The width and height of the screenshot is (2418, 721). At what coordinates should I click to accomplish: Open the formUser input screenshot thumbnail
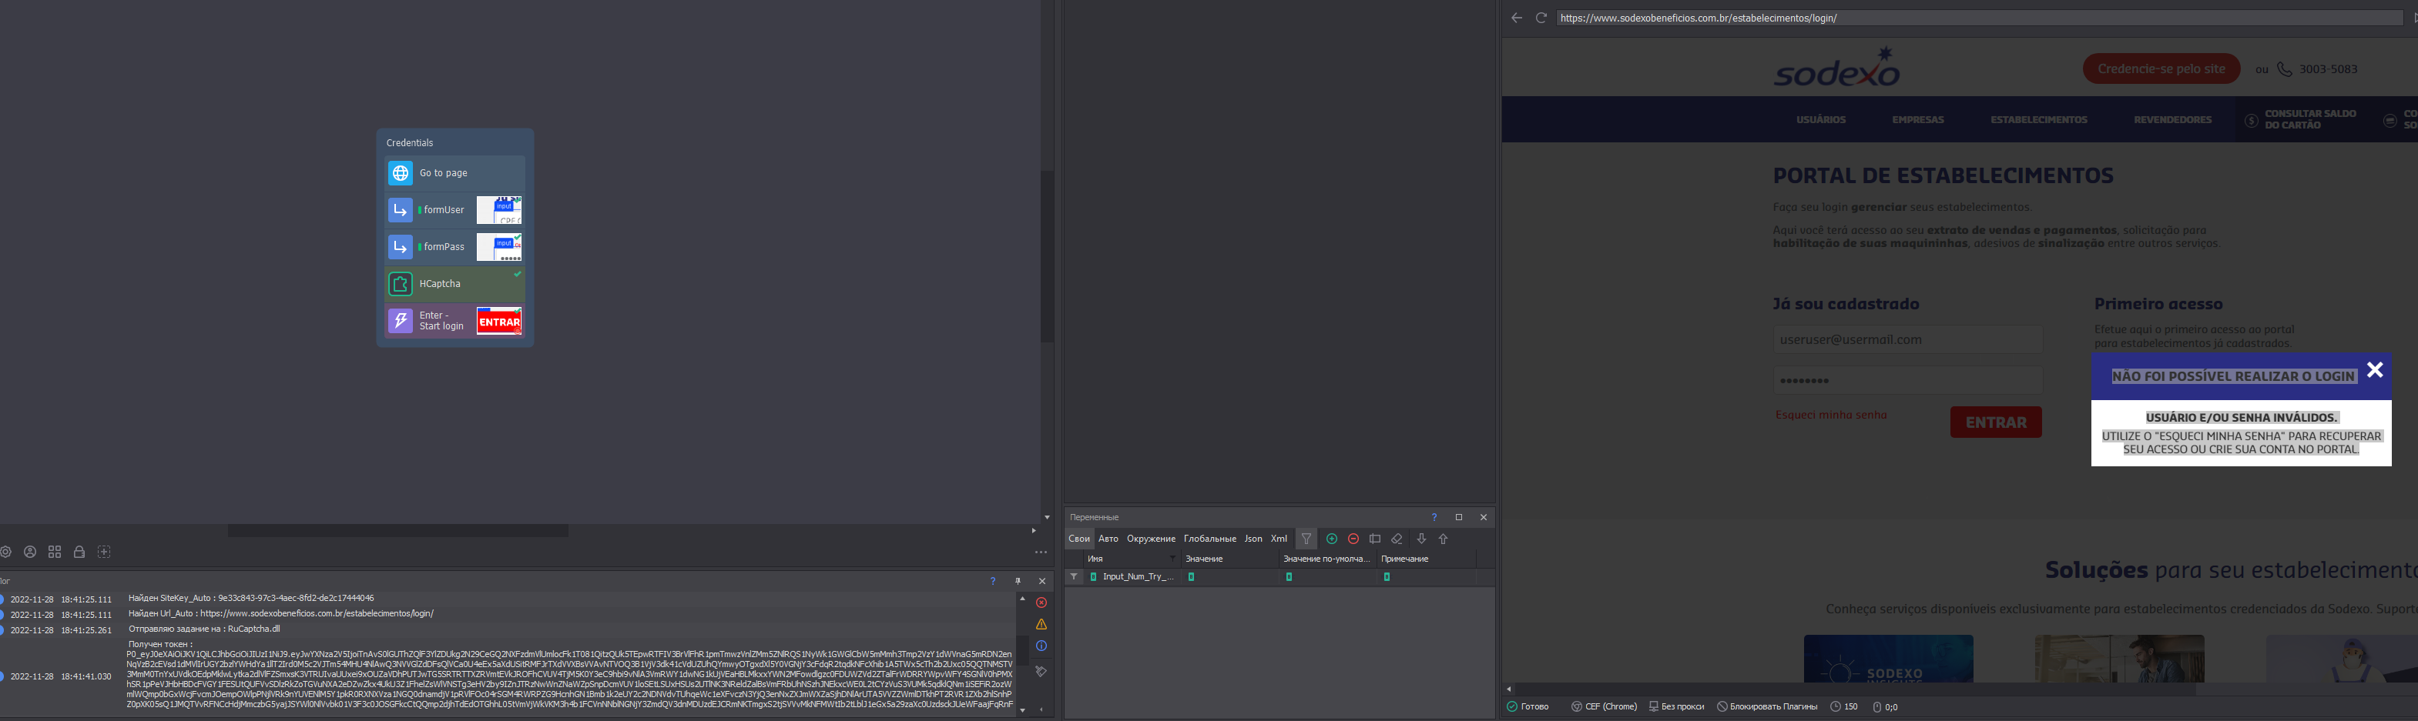[x=498, y=210]
